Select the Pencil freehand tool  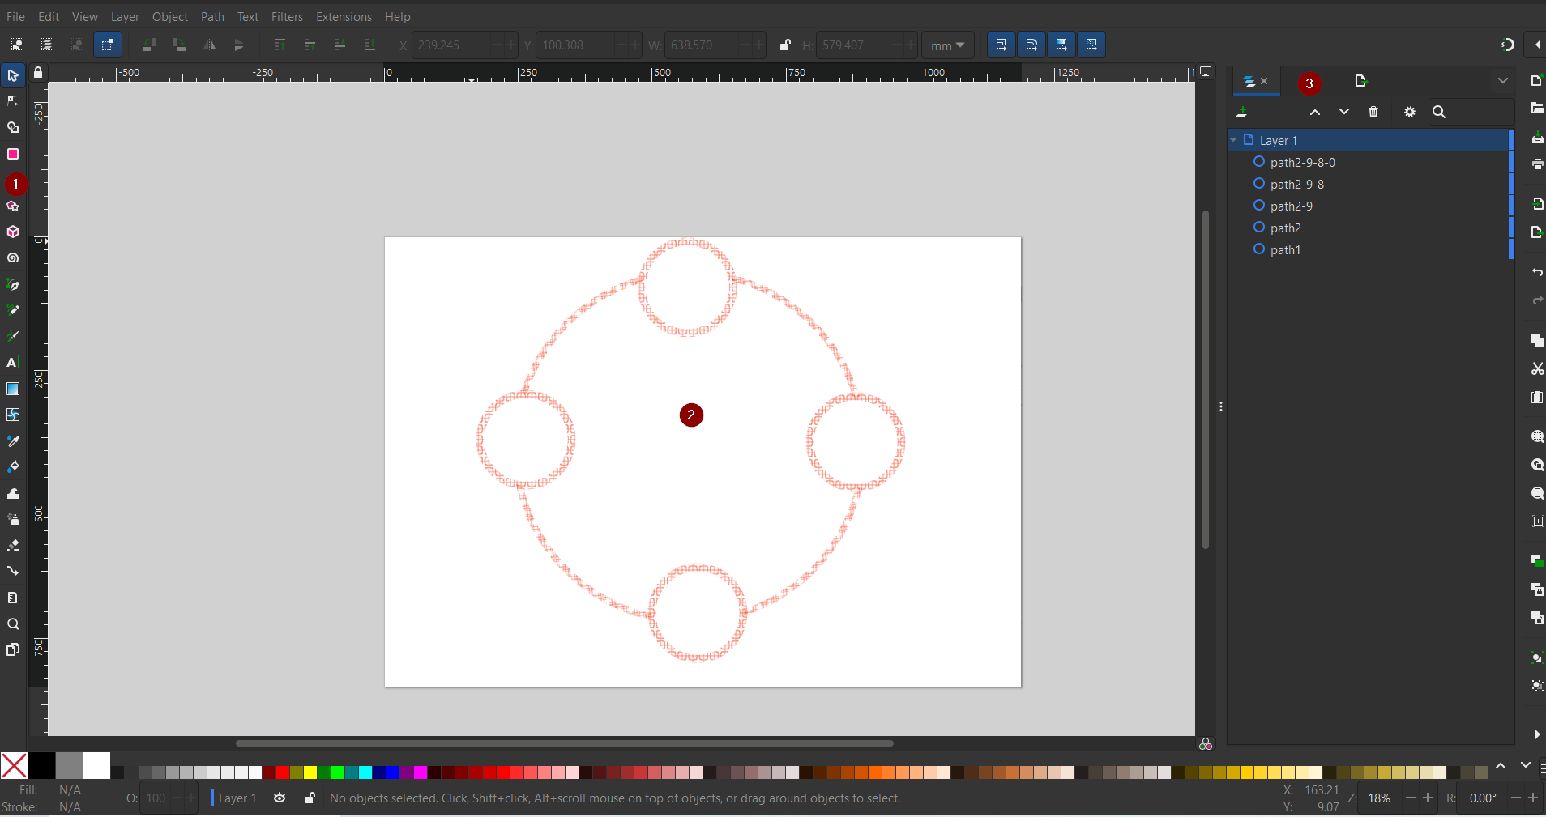(13, 310)
